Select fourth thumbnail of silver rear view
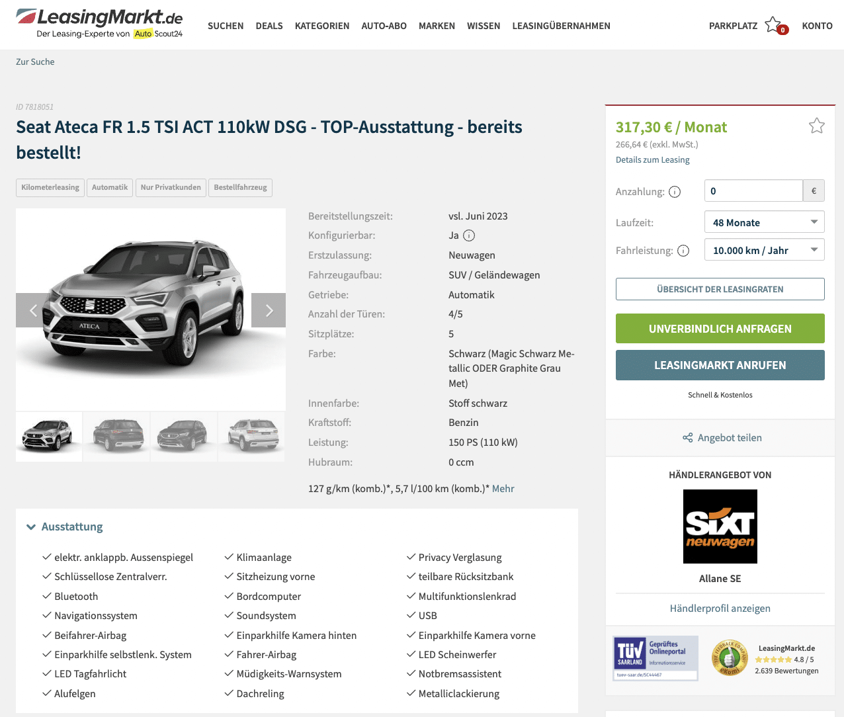The width and height of the screenshot is (844, 717). coord(252,437)
